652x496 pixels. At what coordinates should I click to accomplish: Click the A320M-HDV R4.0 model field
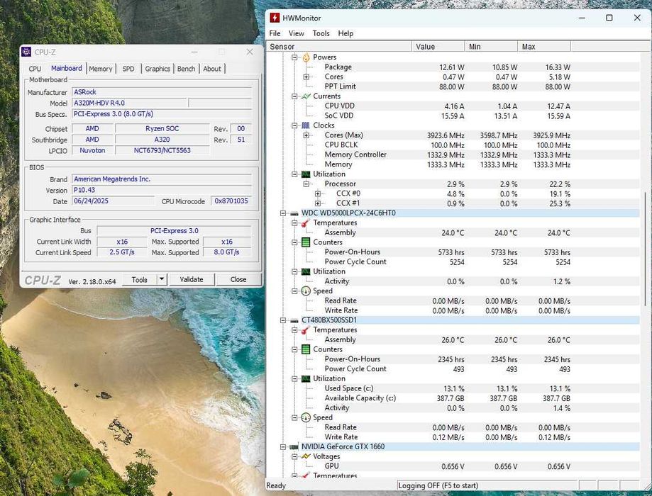point(129,103)
